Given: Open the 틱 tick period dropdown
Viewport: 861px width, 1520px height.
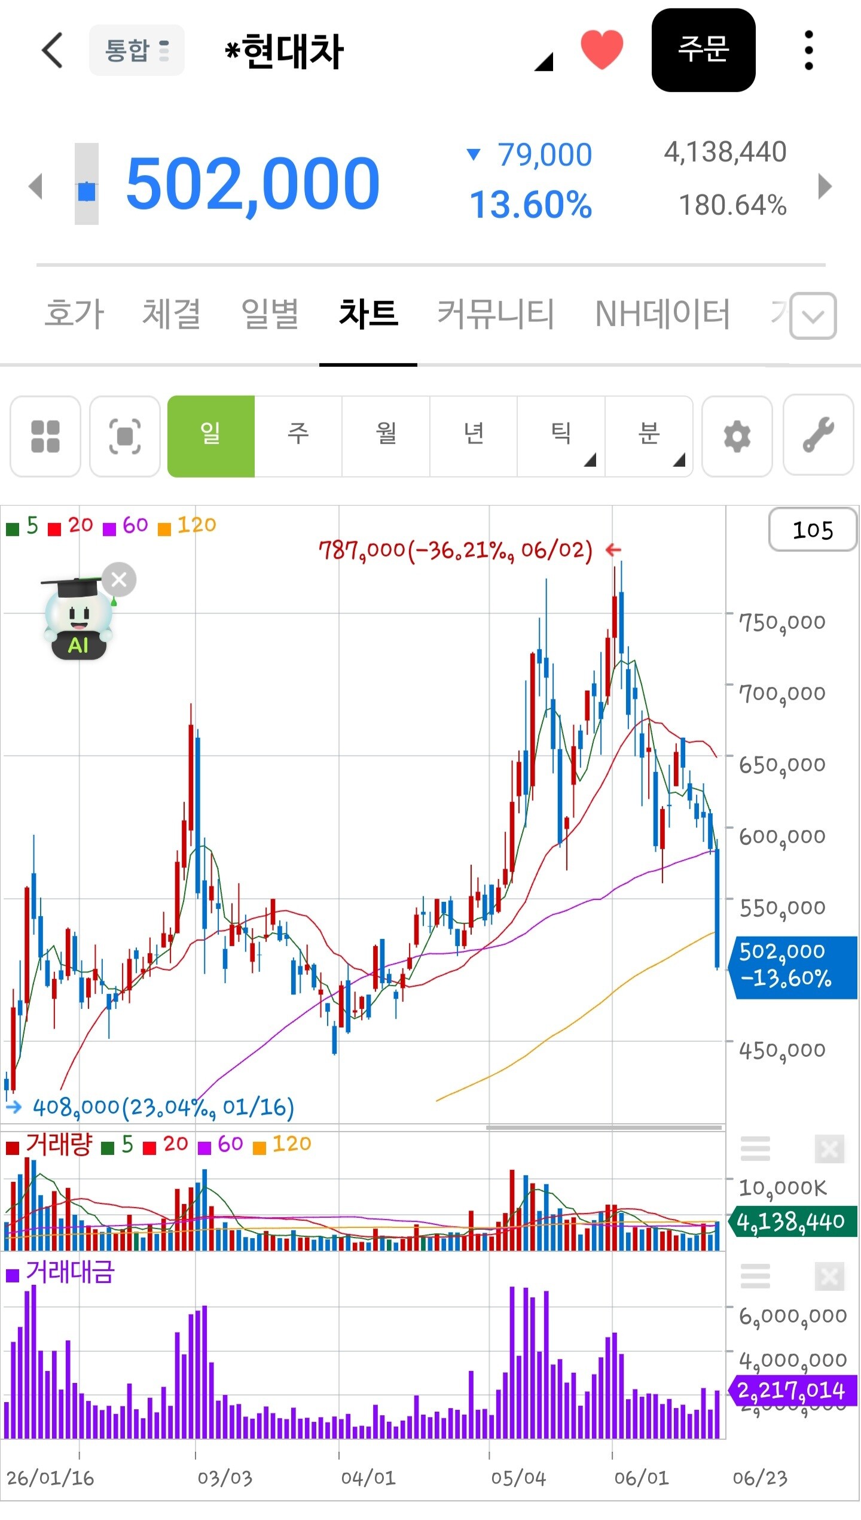Looking at the screenshot, I should click(x=561, y=436).
